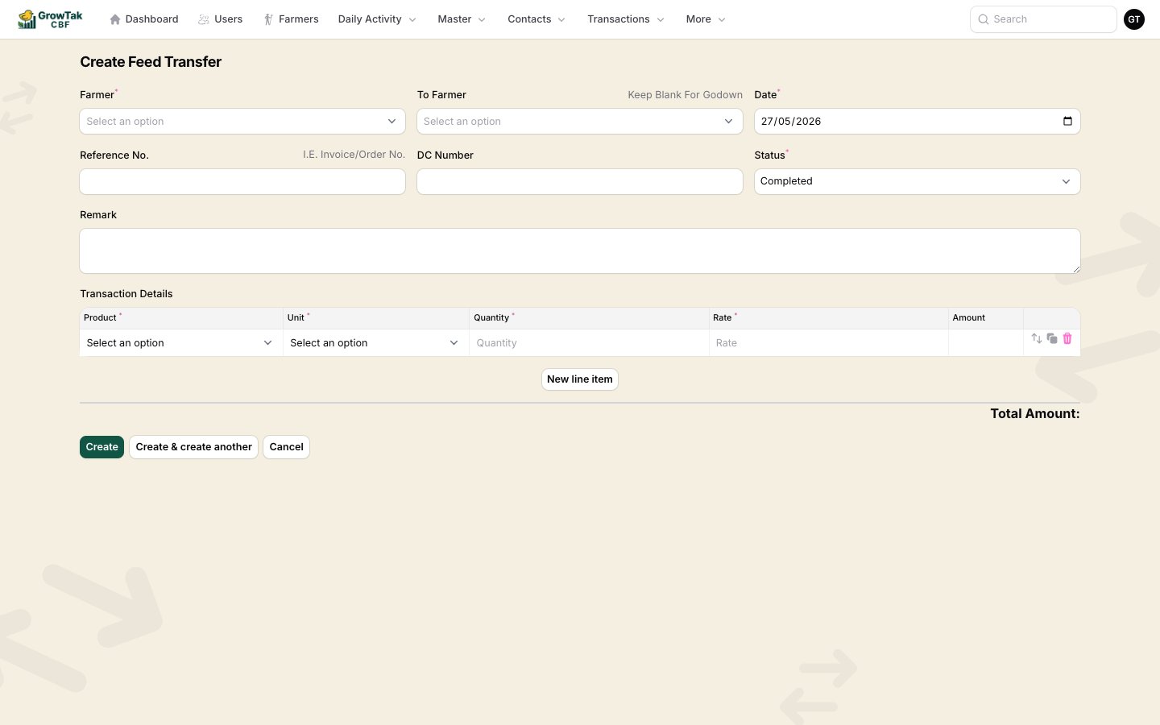Click Create & create another button
The height and width of the screenshot is (725, 1160).
(193, 447)
